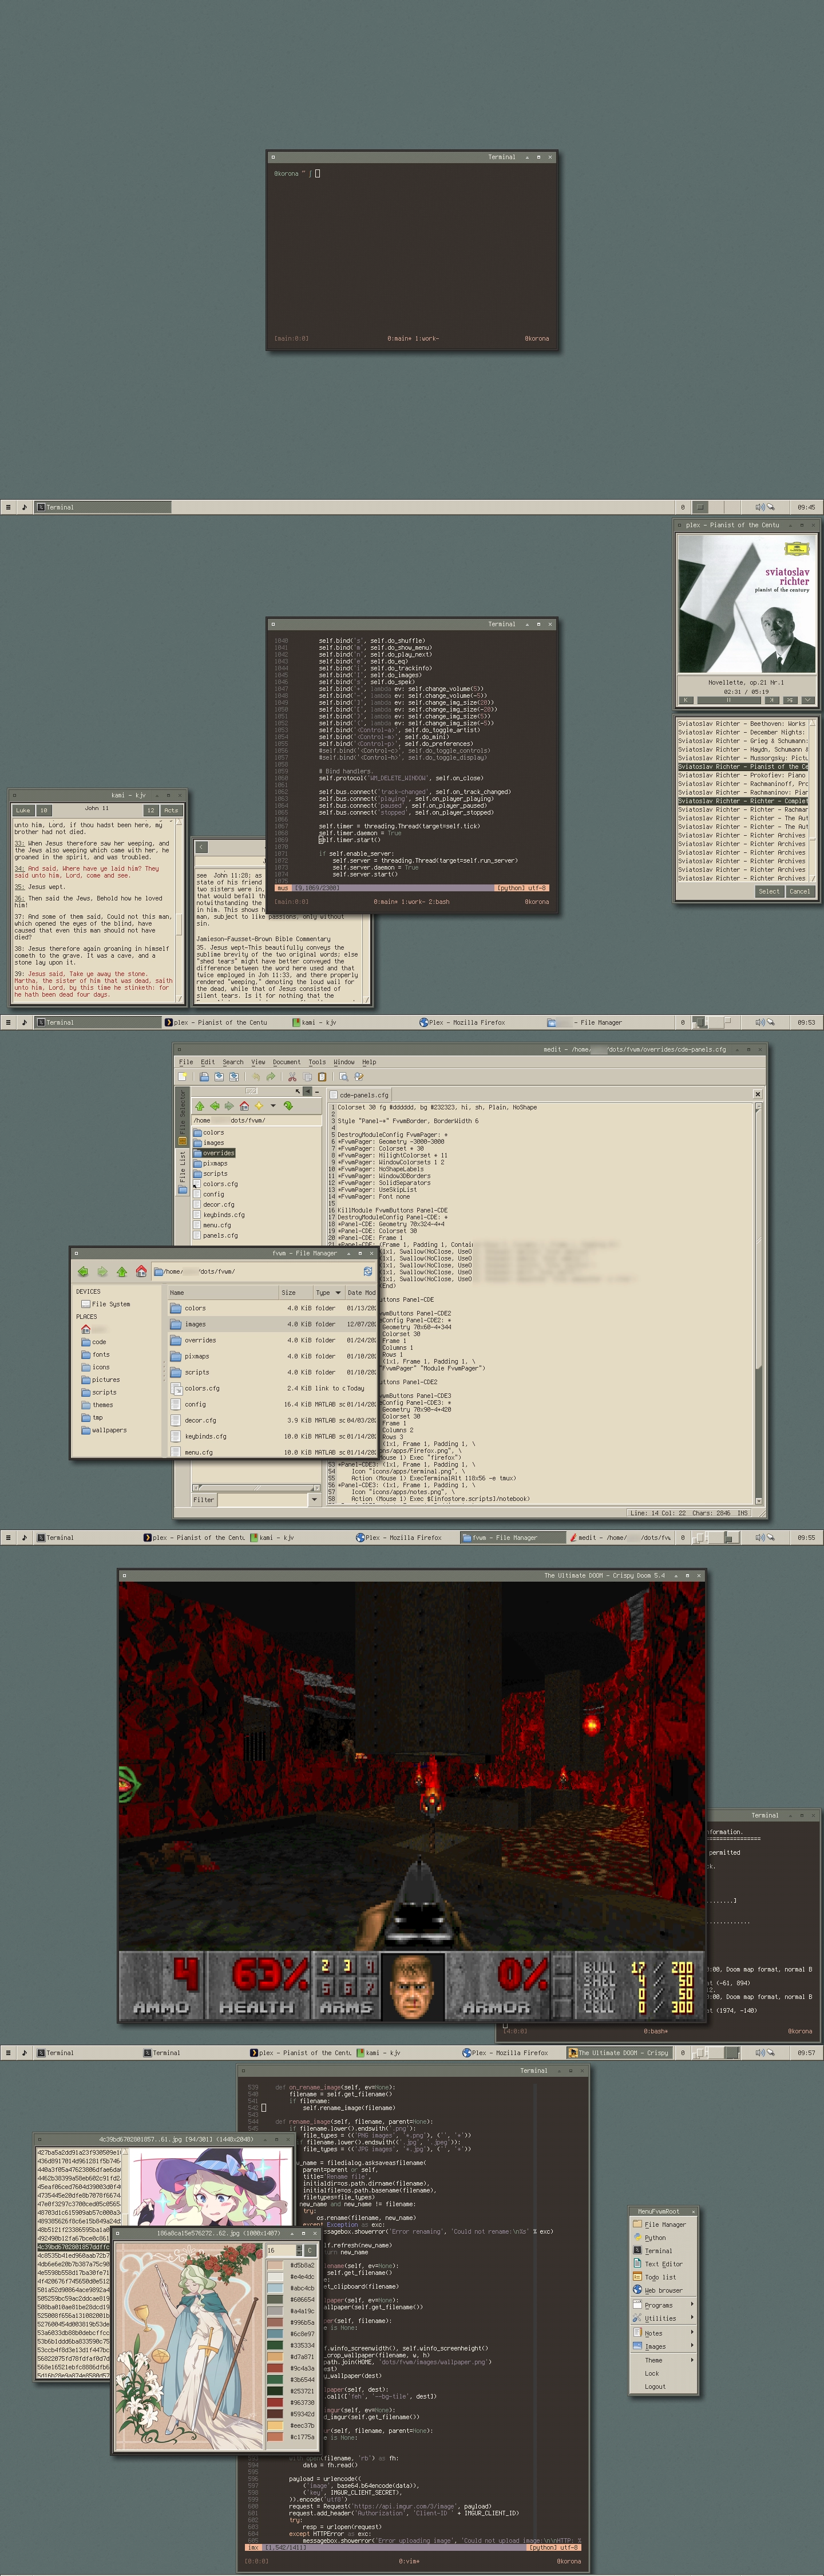Open File Manager from MenuFvwmRoot menu
Viewport: 824px width, 2576px height.
[665, 2225]
